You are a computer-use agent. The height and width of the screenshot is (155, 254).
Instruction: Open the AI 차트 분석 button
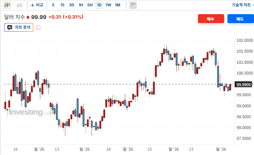point(19,27)
